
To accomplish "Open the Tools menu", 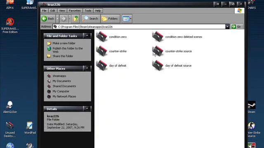I will 88,11.
